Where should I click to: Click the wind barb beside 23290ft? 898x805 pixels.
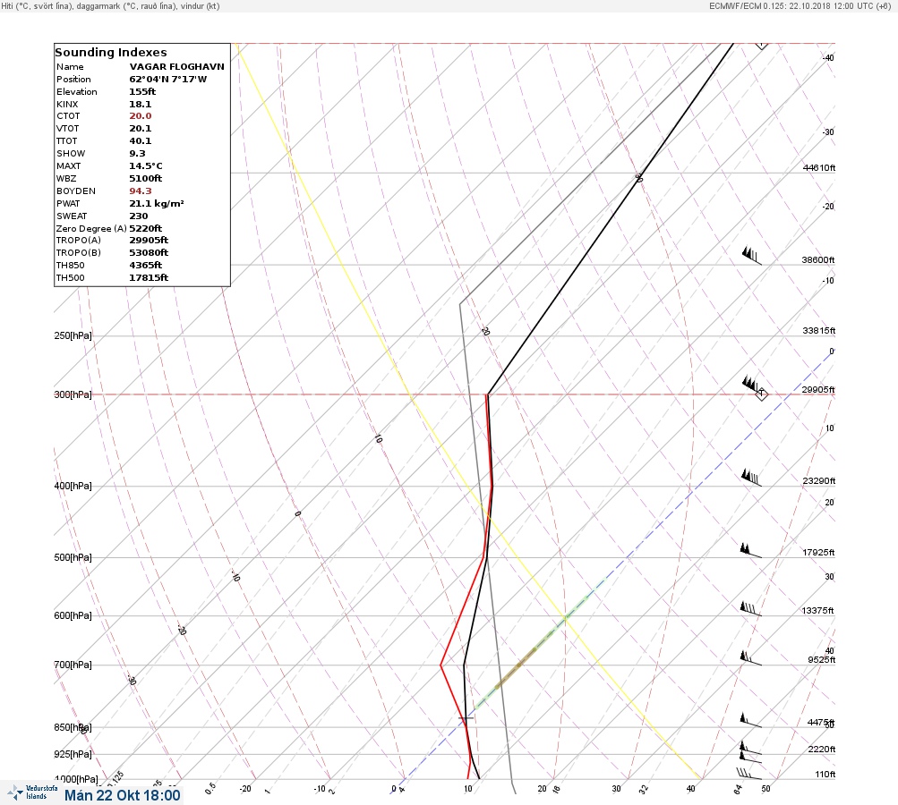tap(751, 478)
